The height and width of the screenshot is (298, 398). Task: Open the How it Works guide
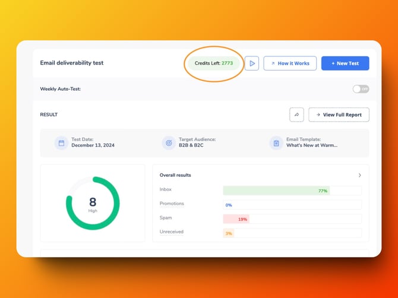290,64
